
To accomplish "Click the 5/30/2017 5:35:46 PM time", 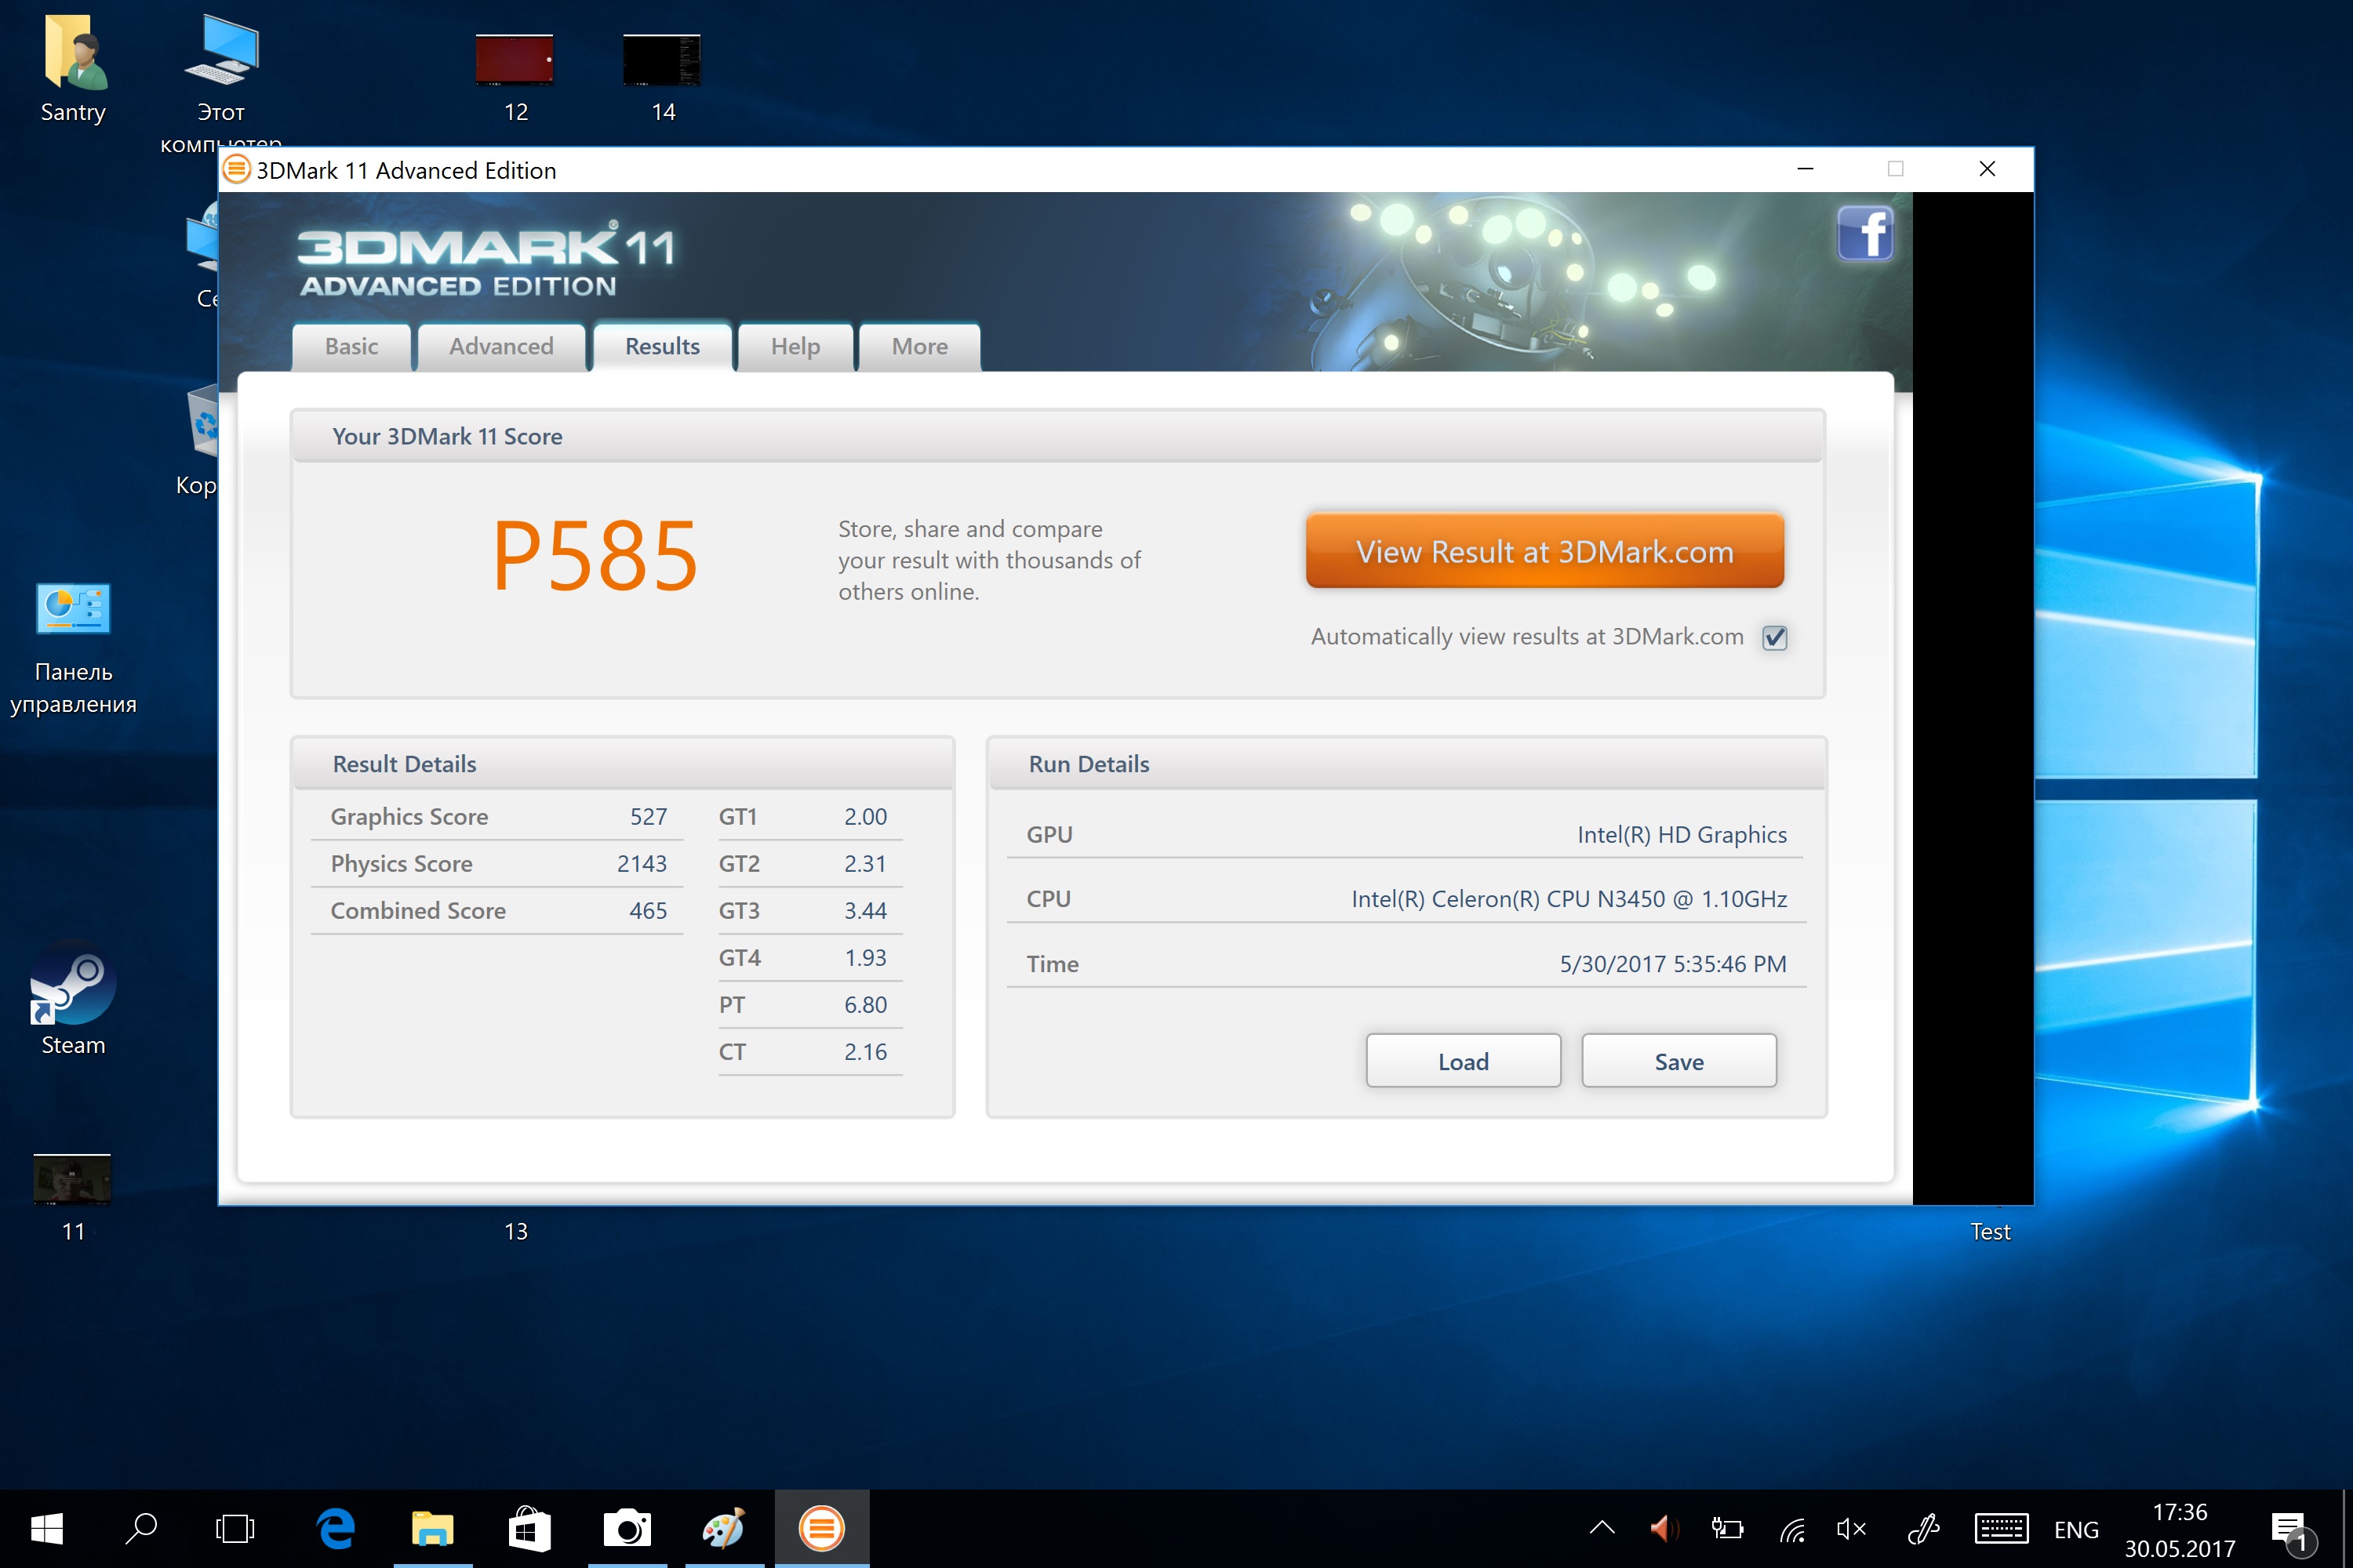I will tap(1673, 964).
